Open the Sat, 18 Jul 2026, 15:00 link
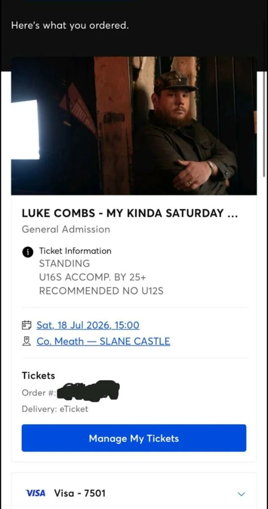 click(88, 325)
